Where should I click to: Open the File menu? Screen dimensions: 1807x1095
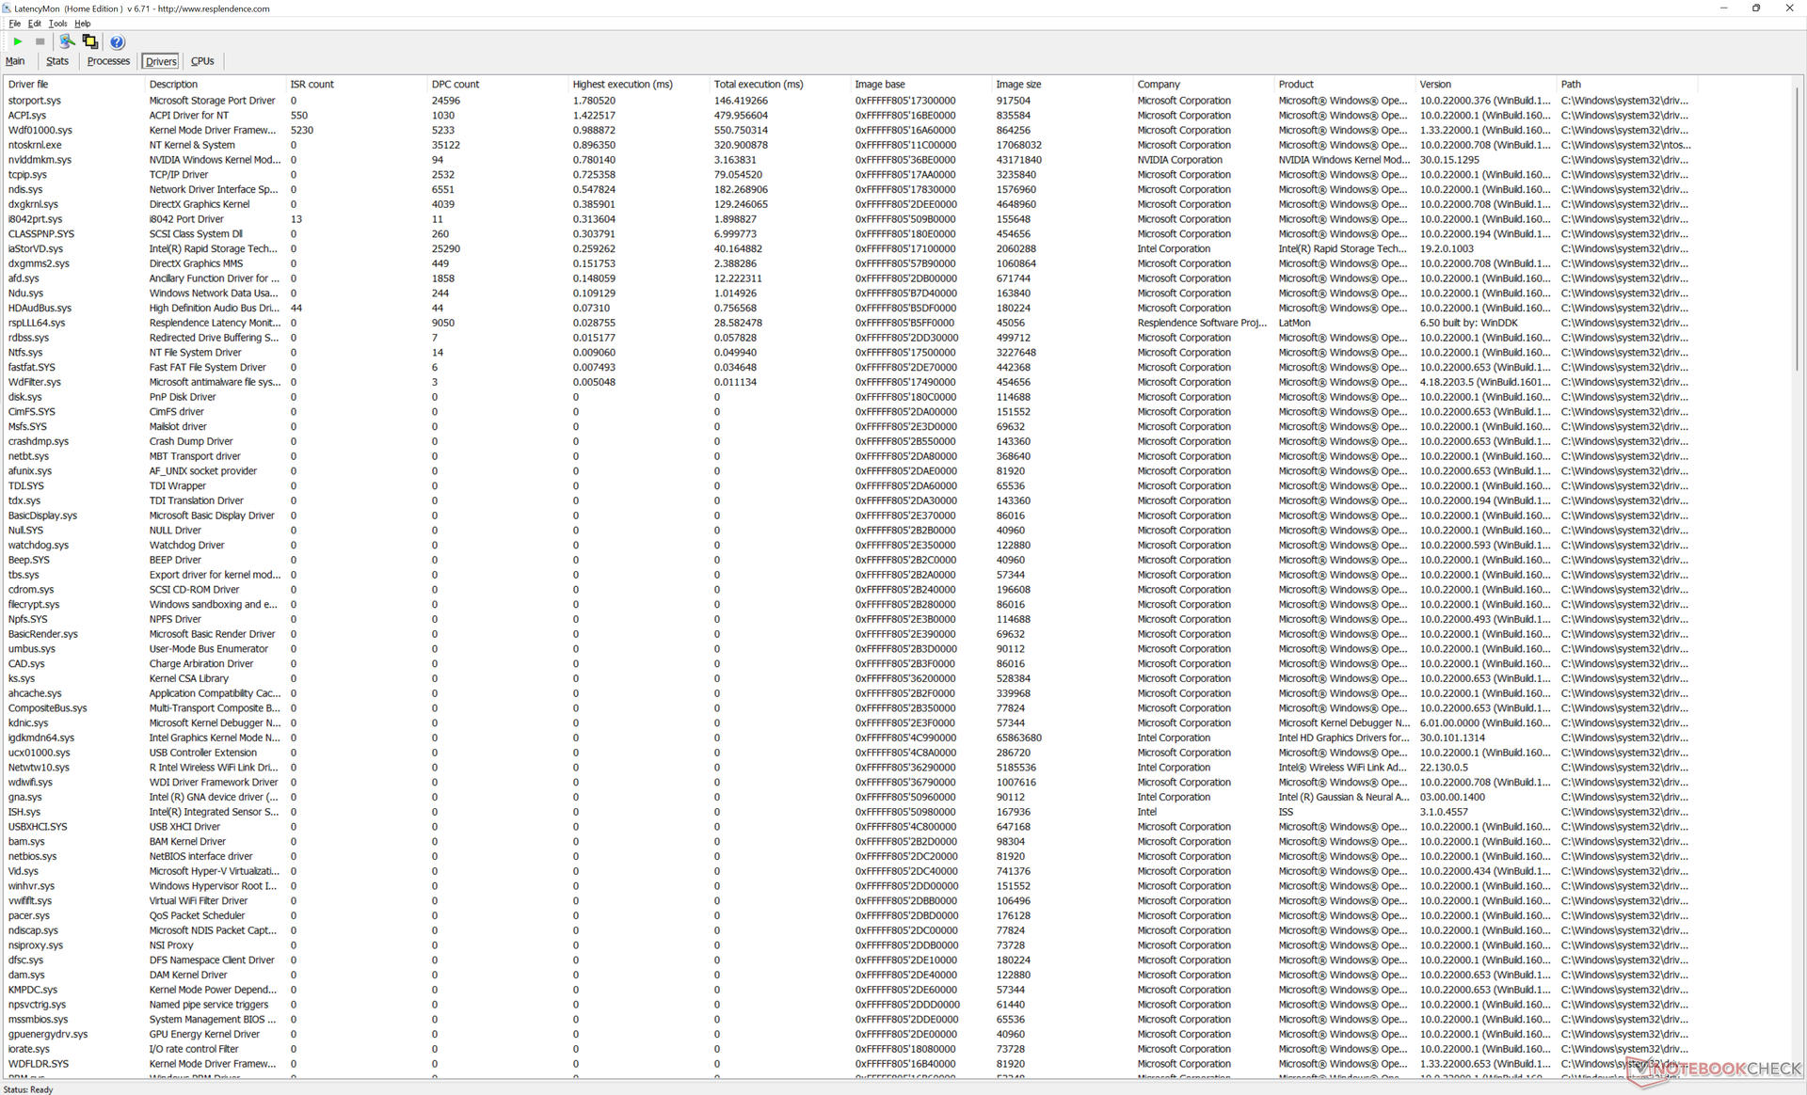(14, 24)
